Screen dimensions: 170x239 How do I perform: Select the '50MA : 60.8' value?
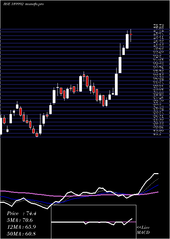tap(21, 234)
